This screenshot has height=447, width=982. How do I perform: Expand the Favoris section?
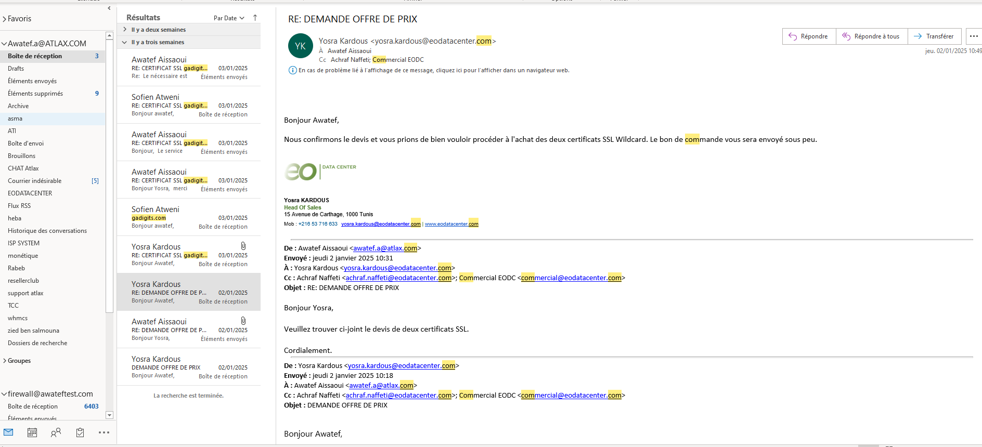5,19
